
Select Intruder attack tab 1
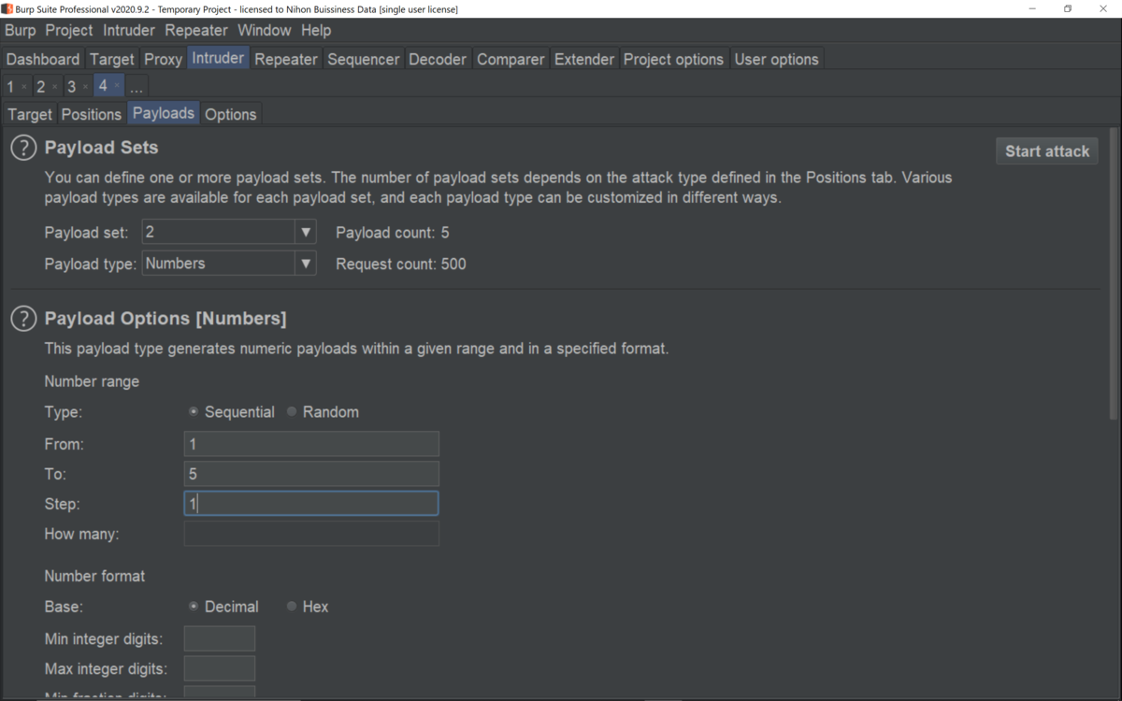(10, 87)
